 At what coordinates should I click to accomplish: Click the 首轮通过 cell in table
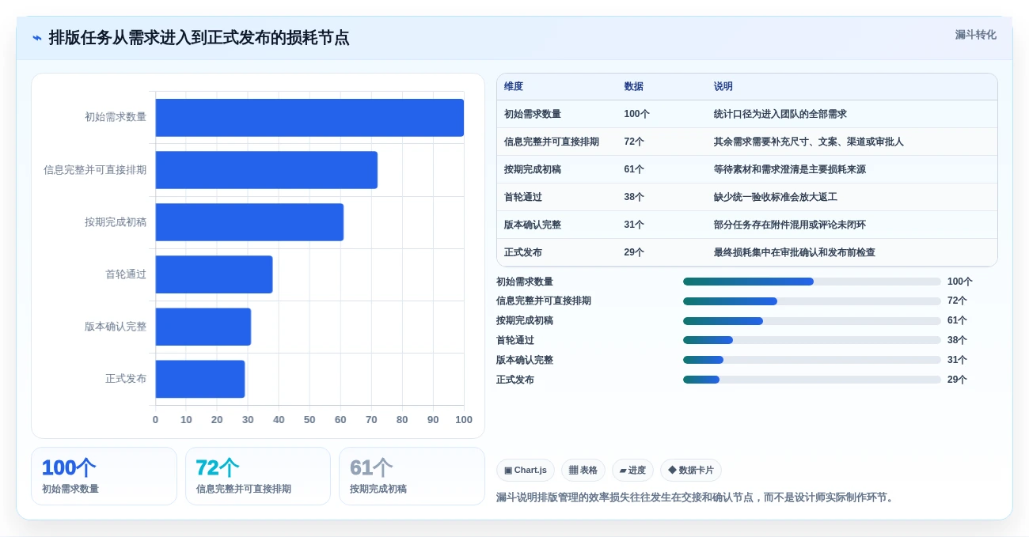coord(523,197)
